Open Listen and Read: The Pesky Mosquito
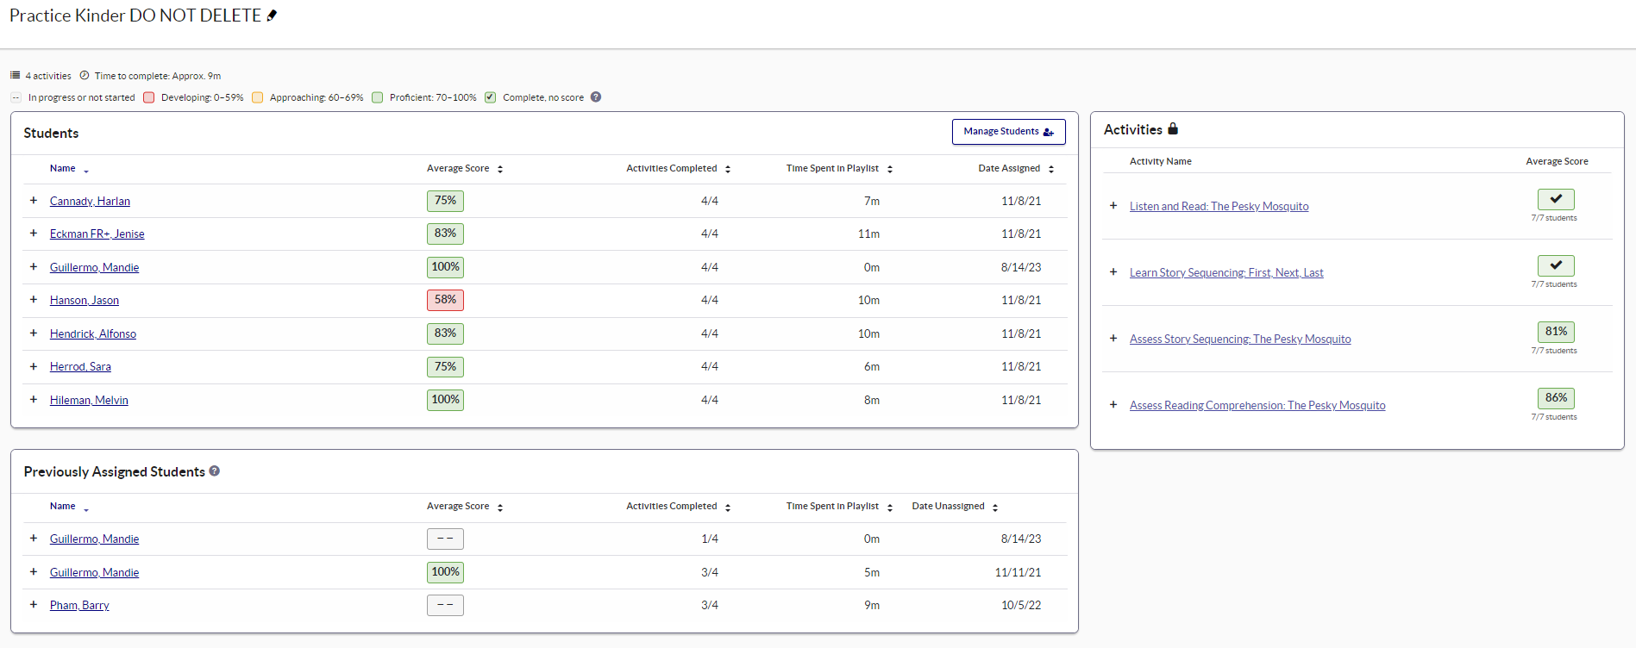 pos(1219,206)
